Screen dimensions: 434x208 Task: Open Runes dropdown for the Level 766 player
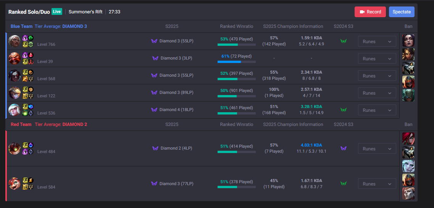377,42
